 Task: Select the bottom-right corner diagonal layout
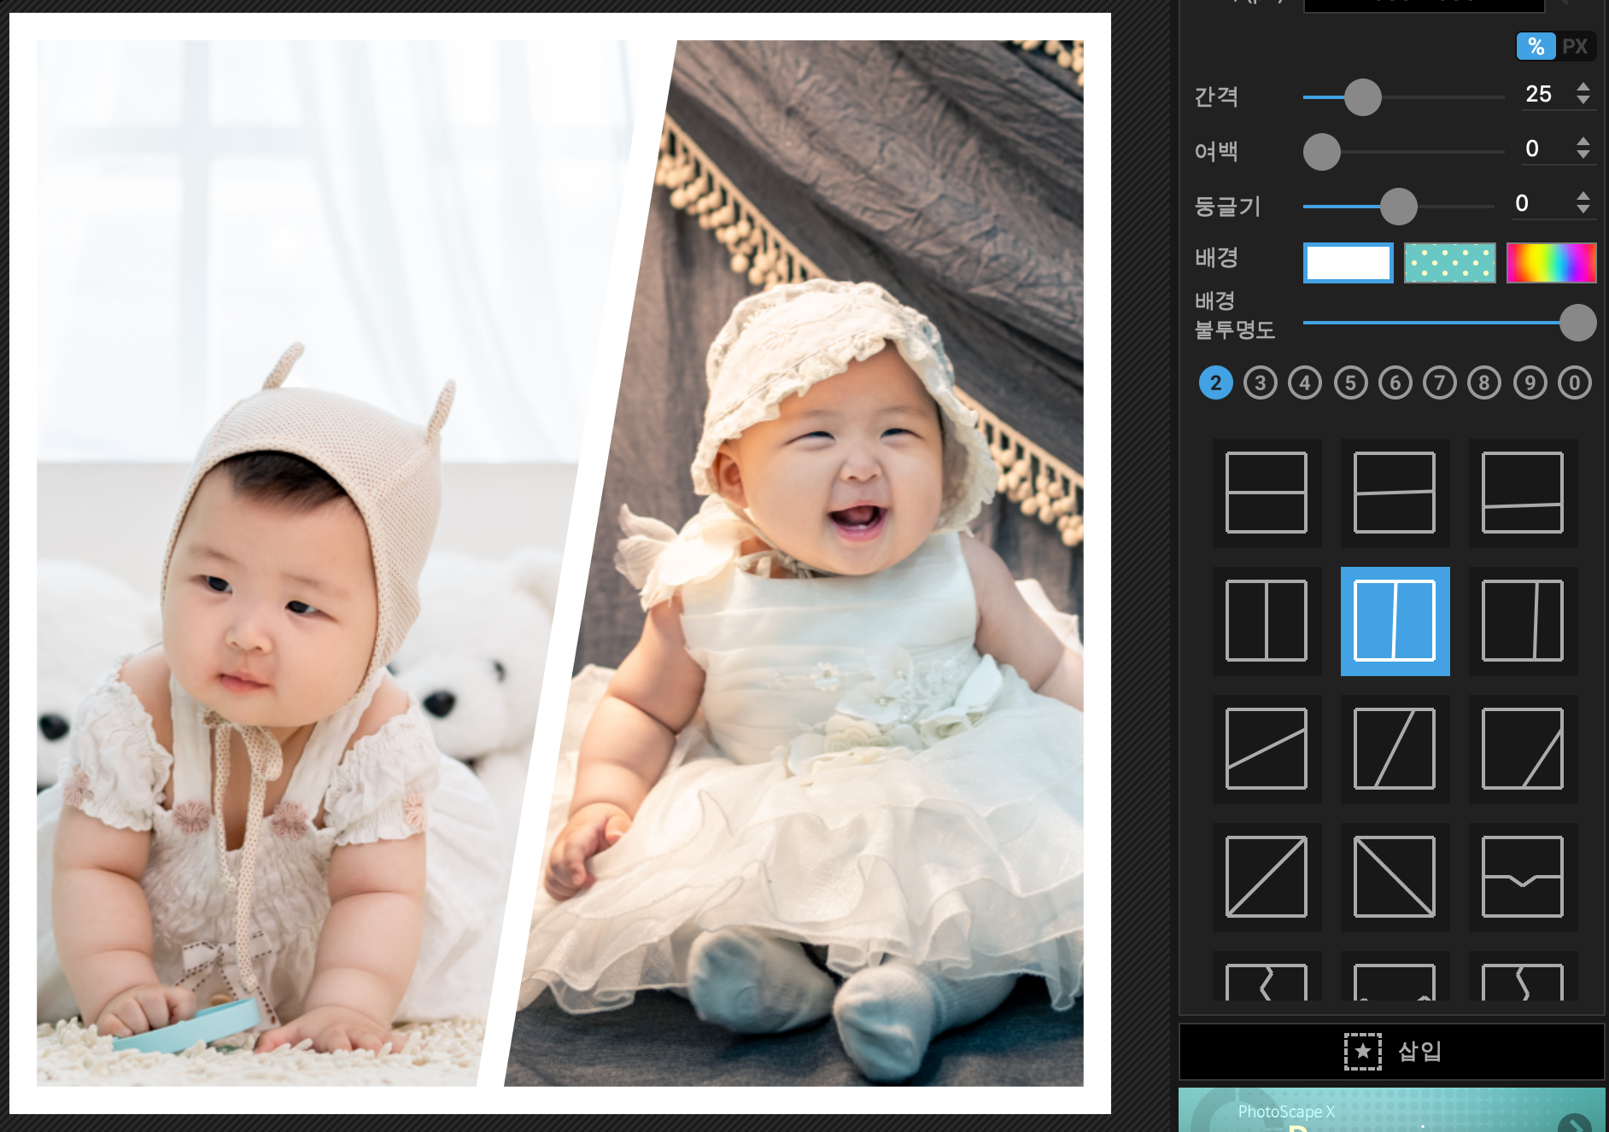point(1523,749)
